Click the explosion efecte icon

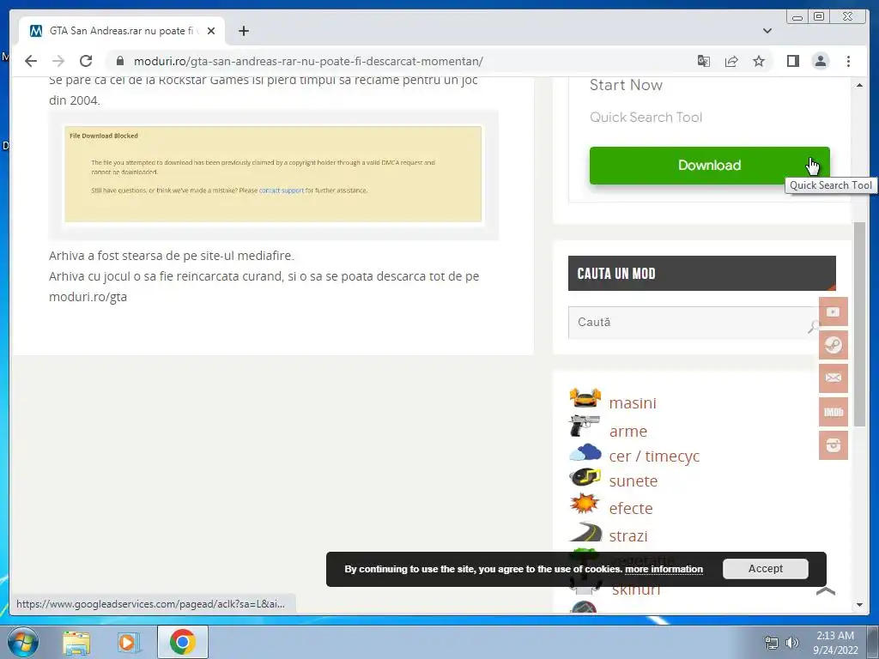(585, 503)
